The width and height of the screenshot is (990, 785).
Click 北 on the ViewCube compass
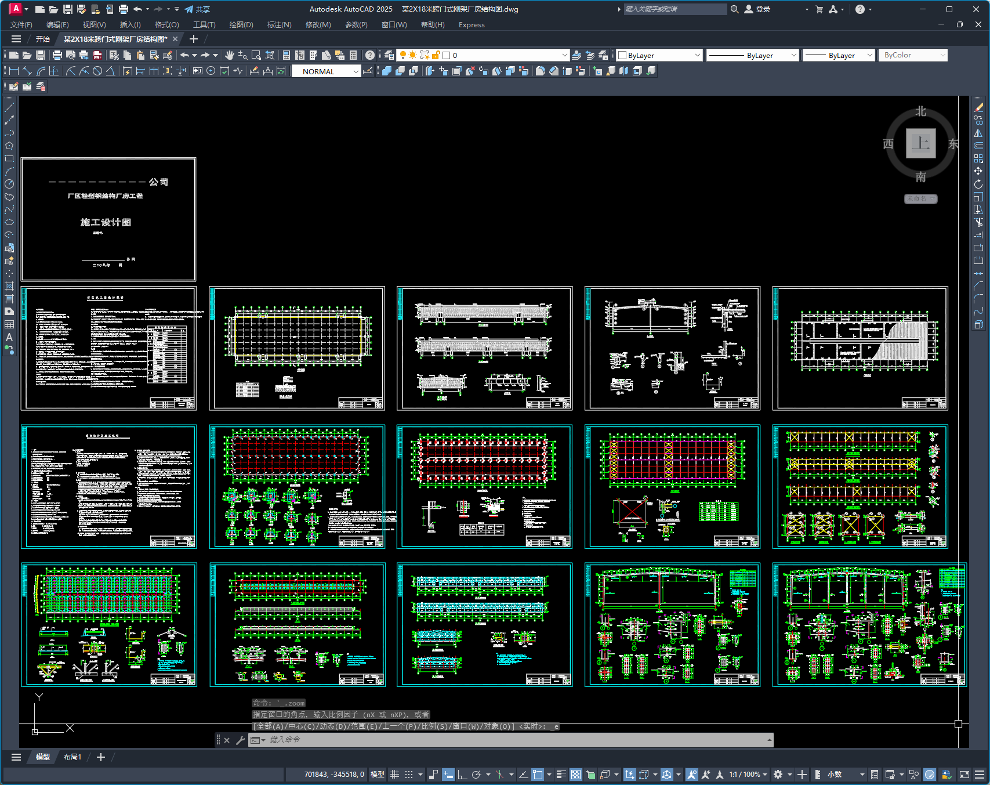pyautogui.click(x=921, y=111)
